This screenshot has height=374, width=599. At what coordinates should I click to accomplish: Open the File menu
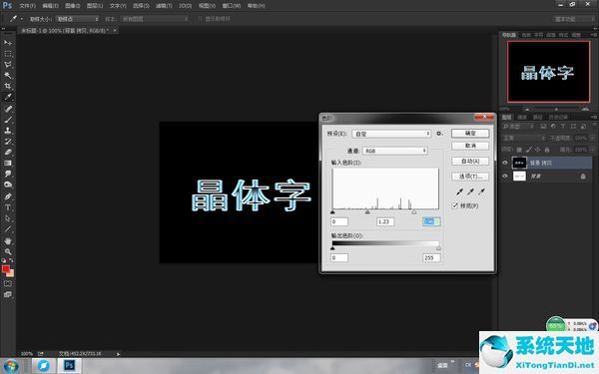coord(27,6)
